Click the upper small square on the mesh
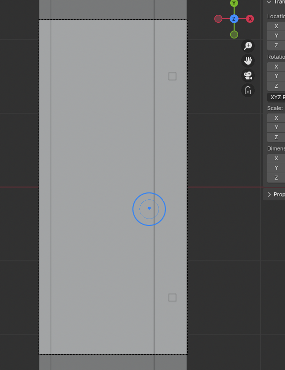This screenshot has width=285, height=370. pos(172,76)
